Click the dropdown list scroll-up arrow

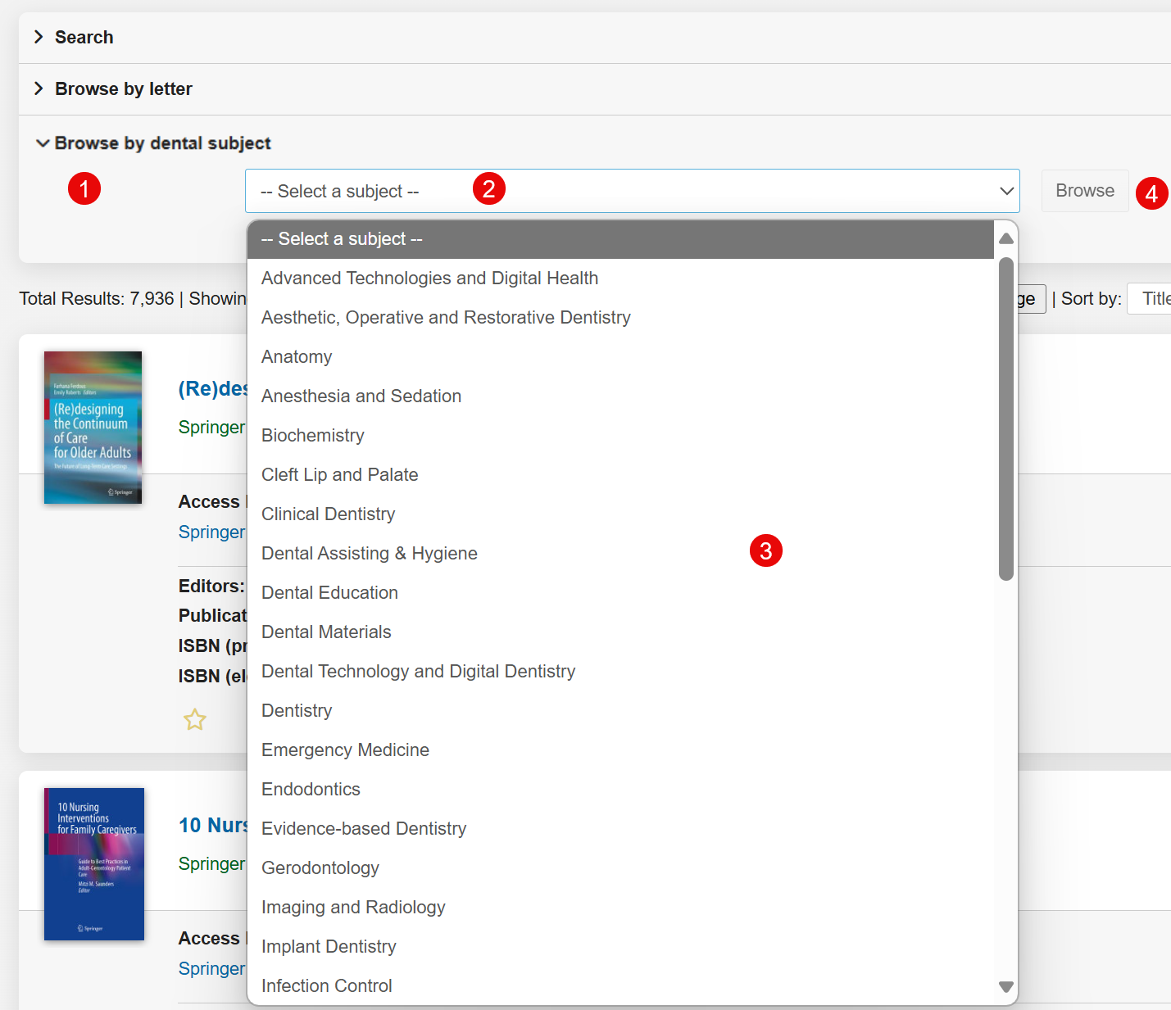click(1006, 238)
